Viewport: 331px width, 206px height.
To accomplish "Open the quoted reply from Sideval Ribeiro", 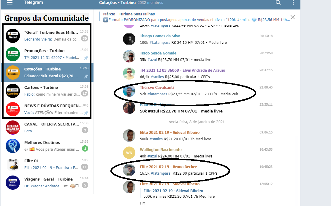I will coord(177,194).
